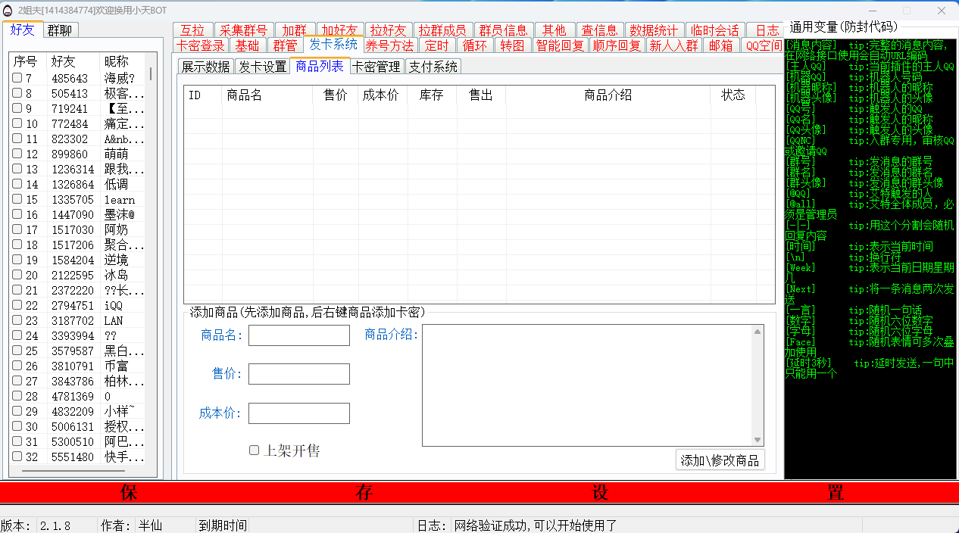The width and height of the screenshot is (959, 533).
Task: Click the up arrow of 商品介绍 scrollbar
Action: (757, 331)
